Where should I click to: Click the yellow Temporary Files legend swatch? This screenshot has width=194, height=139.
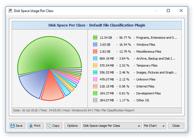pyautogui.click(x=95, y=65)
